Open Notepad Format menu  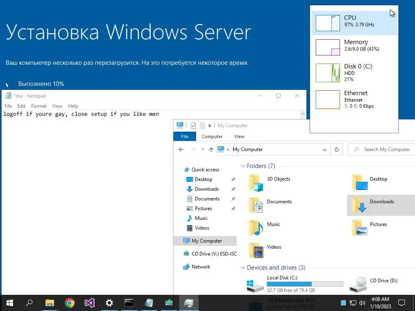click(39, 106)
